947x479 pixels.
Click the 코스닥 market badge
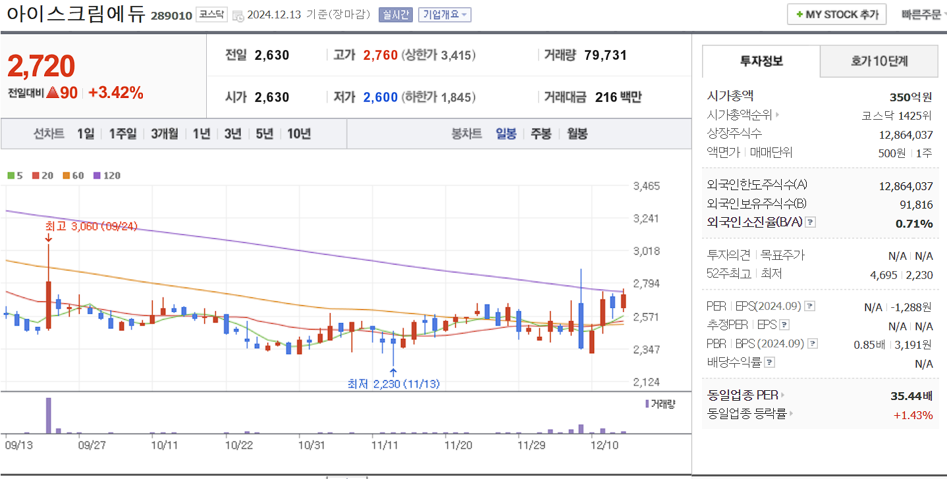click(x=212, y=14)
